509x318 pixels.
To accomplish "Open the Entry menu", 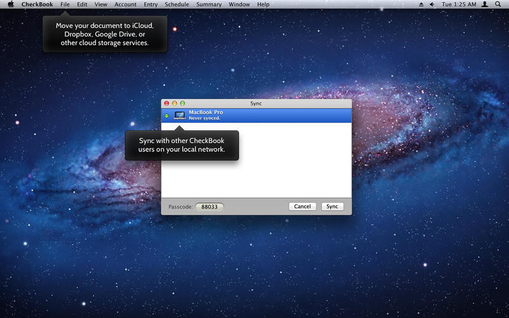I will click(x=151, y=4).
